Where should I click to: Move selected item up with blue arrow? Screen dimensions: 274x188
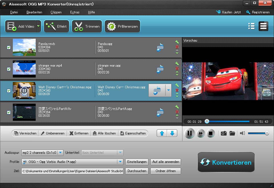pyautogui.click(x=162, y=133)
